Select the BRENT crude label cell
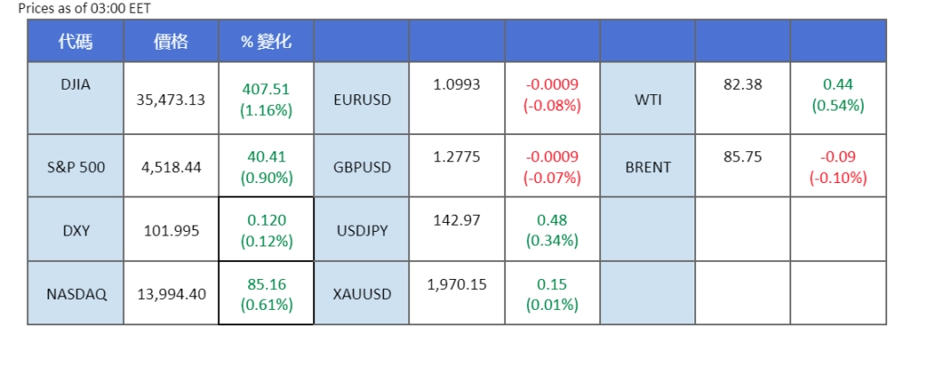Image resolution: width=927 pixels, height=366 pixels. [648, 167]
